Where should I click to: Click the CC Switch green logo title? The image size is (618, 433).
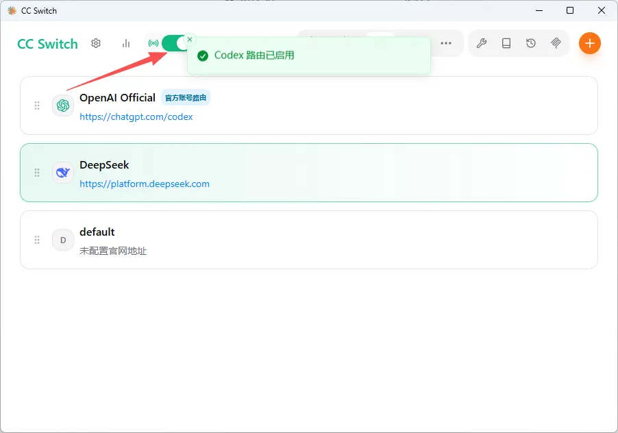(47, 44)
